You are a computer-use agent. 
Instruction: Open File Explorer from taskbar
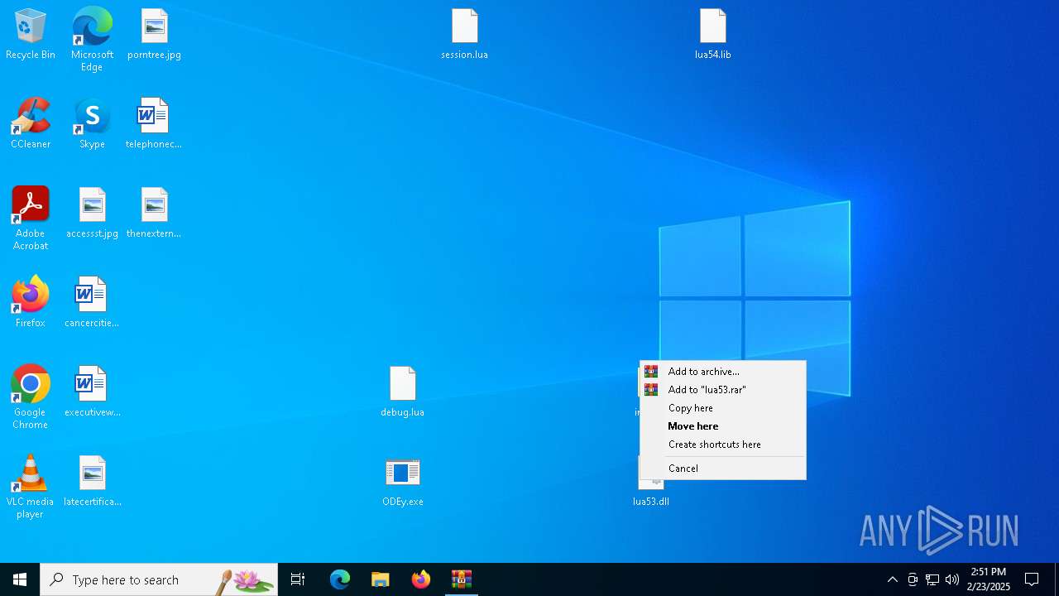point(381,579)
